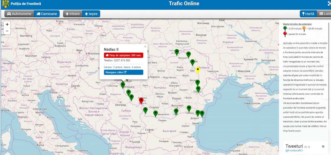Zoom in on the map

click(7, 24)
